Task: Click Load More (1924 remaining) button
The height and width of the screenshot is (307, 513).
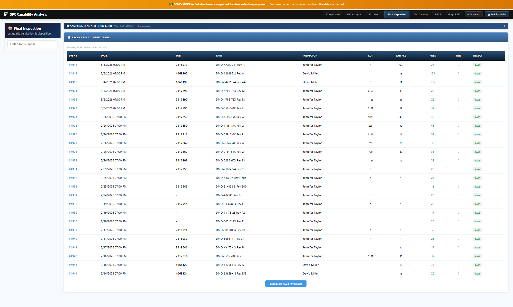Action: coord(286,284)
